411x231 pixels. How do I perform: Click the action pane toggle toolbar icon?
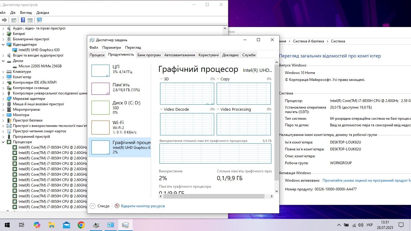[x=30, y=20]
